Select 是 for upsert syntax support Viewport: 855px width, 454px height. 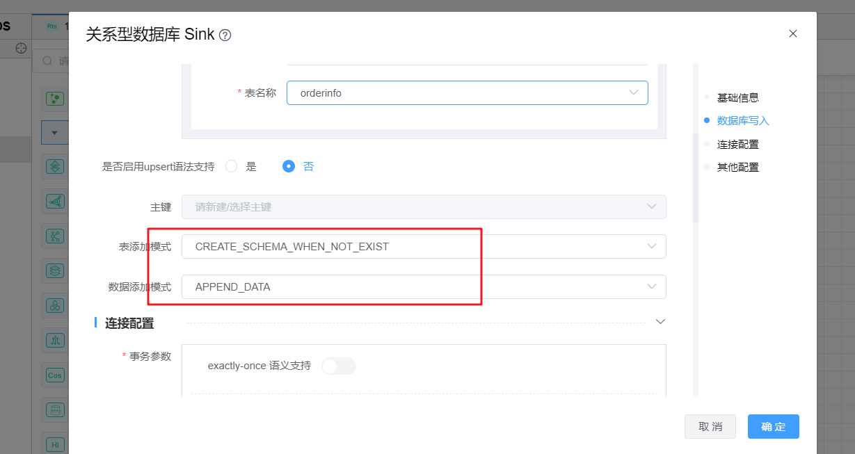[232, 166]
